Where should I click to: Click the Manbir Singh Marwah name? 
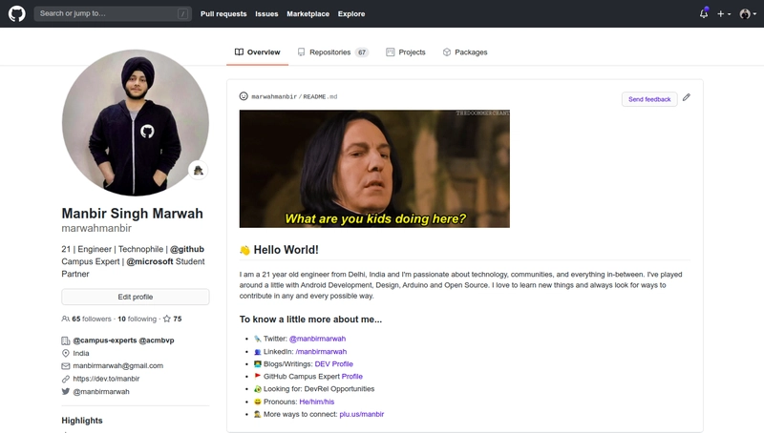click(x=132, y=214)
